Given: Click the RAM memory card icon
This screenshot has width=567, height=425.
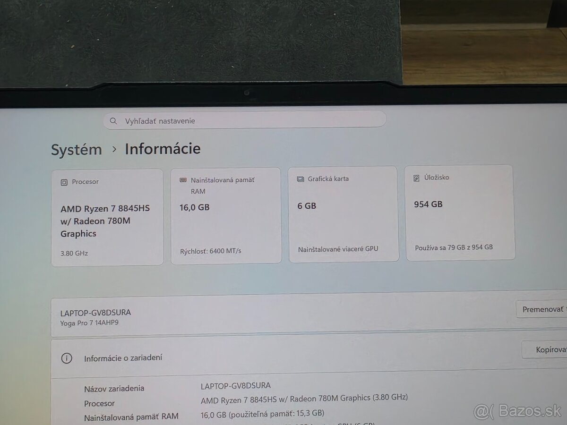Looking at the screenshot, I should click(x=183, y=180).
